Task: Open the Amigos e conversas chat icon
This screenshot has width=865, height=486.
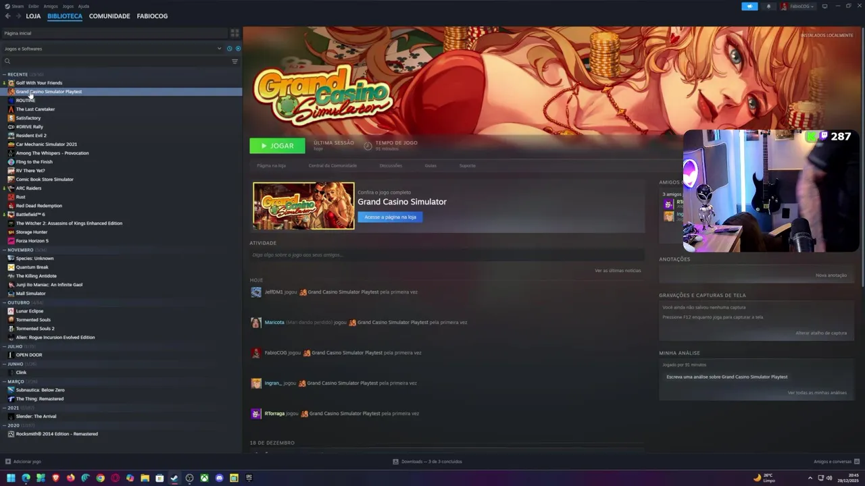Action: point(857,462)
